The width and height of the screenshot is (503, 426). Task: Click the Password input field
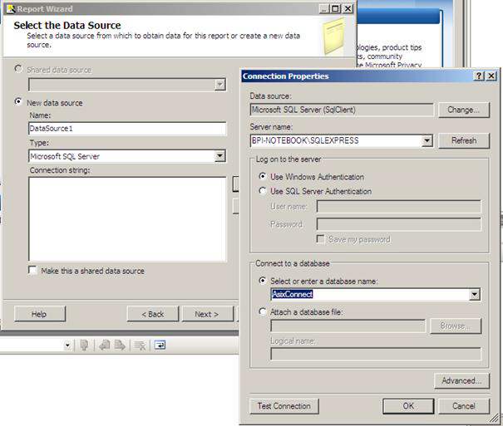399,224
